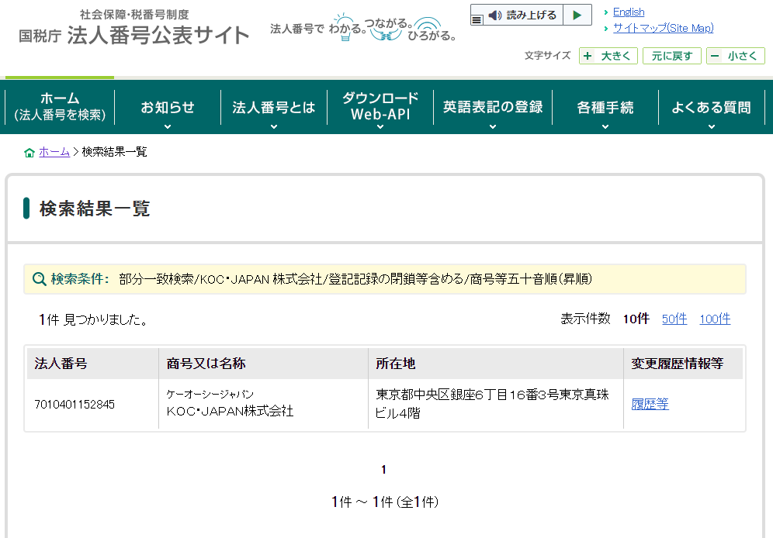Viewport: 773px width, 538px height.
Task: Click the furigana ケーオーシージャパン
Action: click(x=210, y=395)
